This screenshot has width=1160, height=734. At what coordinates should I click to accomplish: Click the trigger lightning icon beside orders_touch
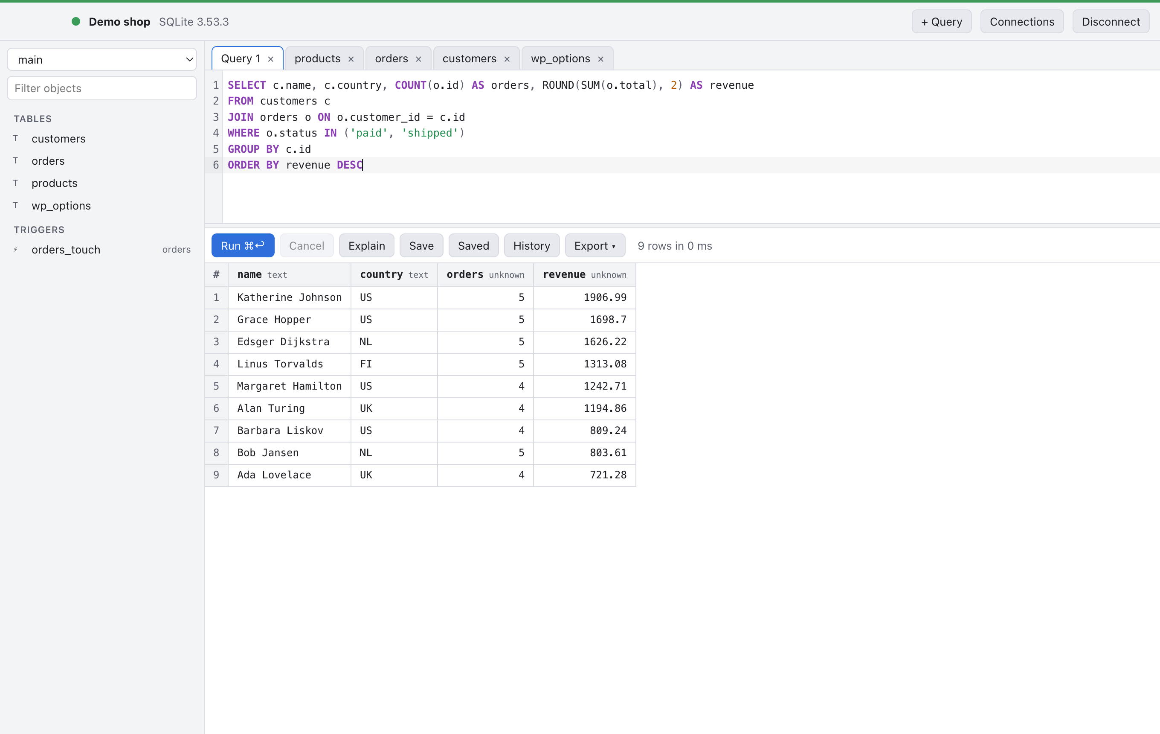pos(15,250)
